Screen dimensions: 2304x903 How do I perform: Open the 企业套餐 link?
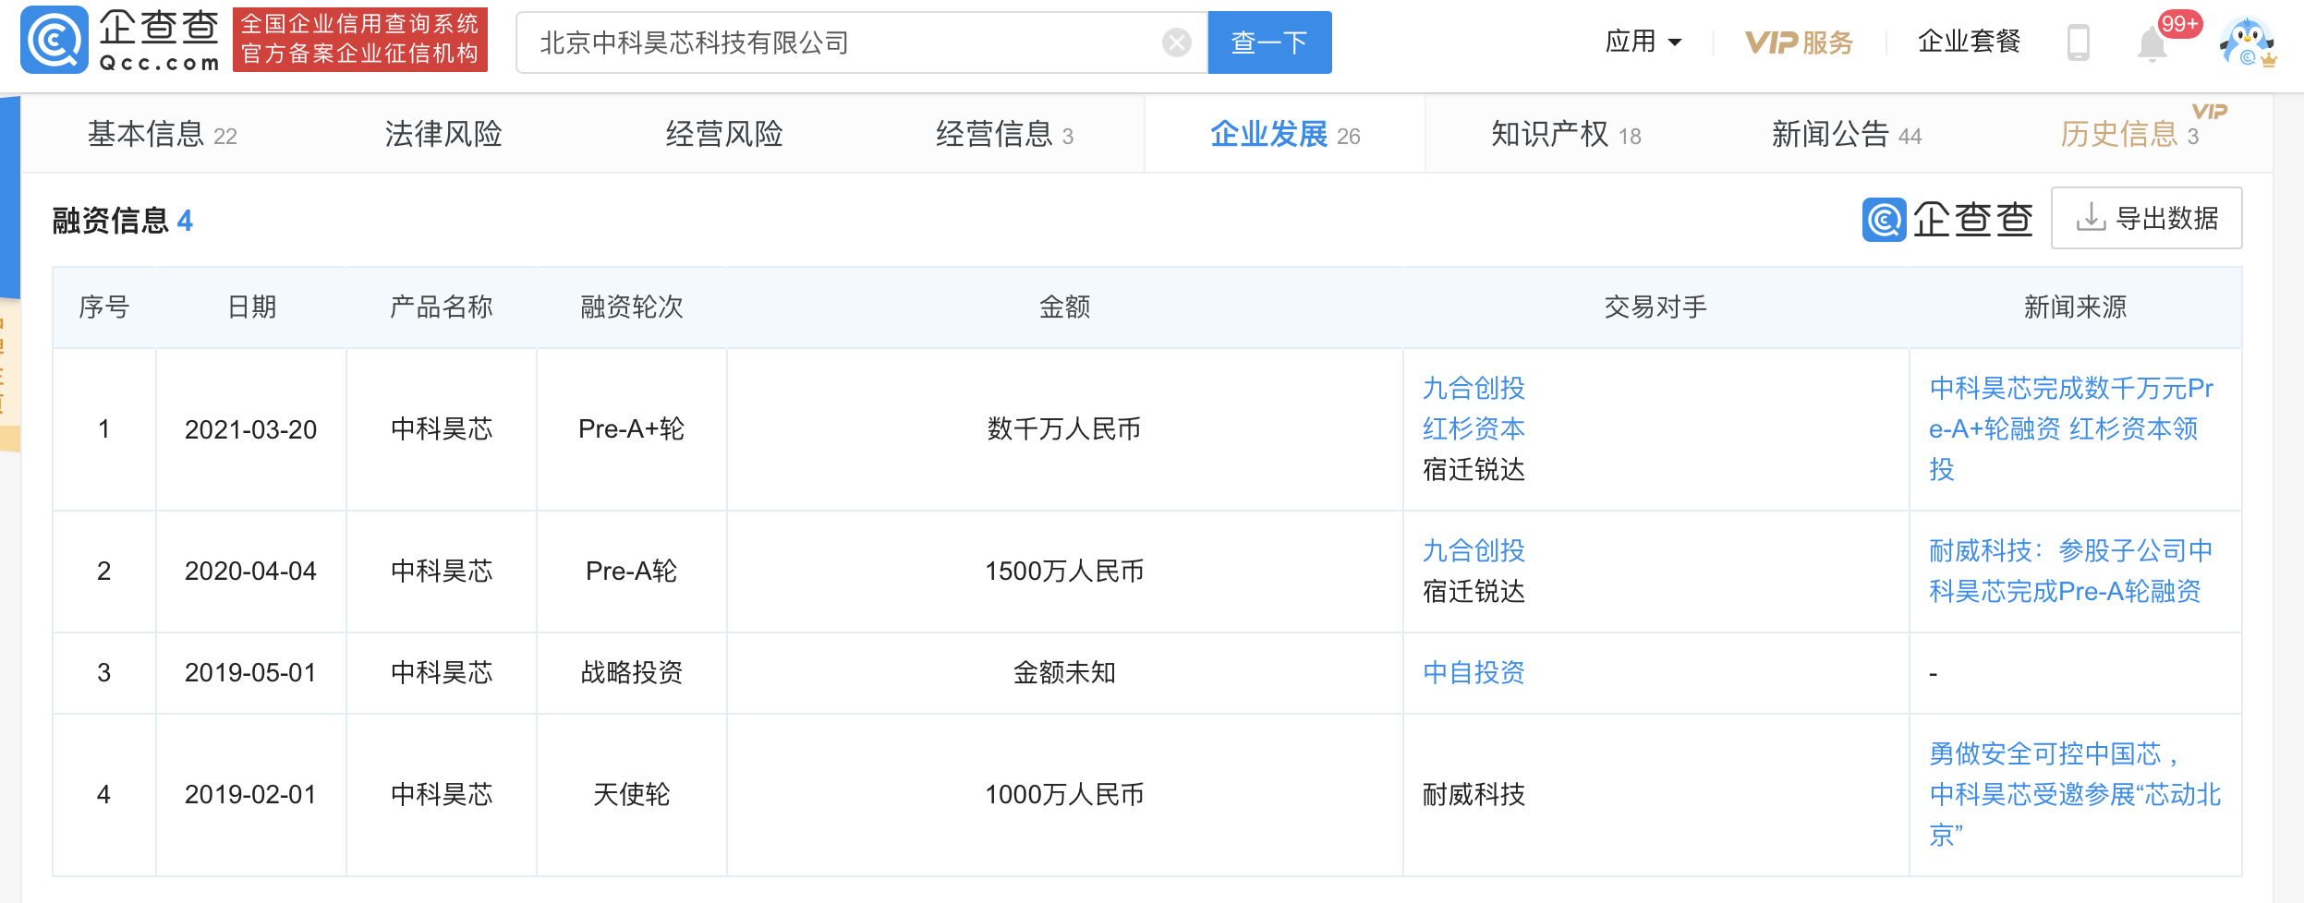pyautogui.click(x=1969, y=42)
